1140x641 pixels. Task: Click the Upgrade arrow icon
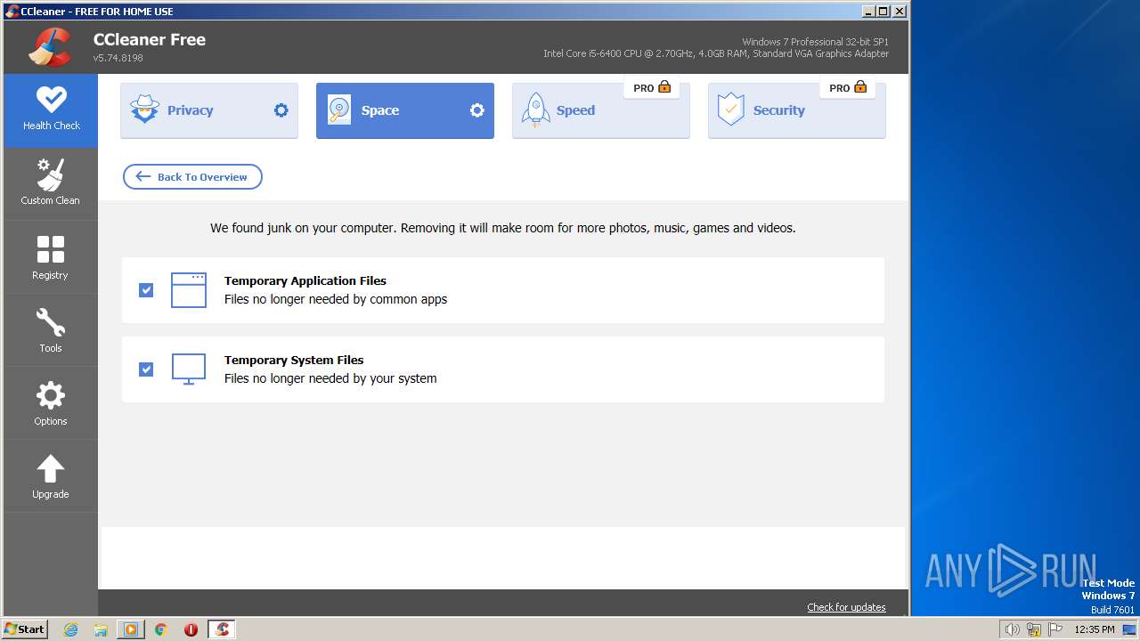(x=51, y=468)
